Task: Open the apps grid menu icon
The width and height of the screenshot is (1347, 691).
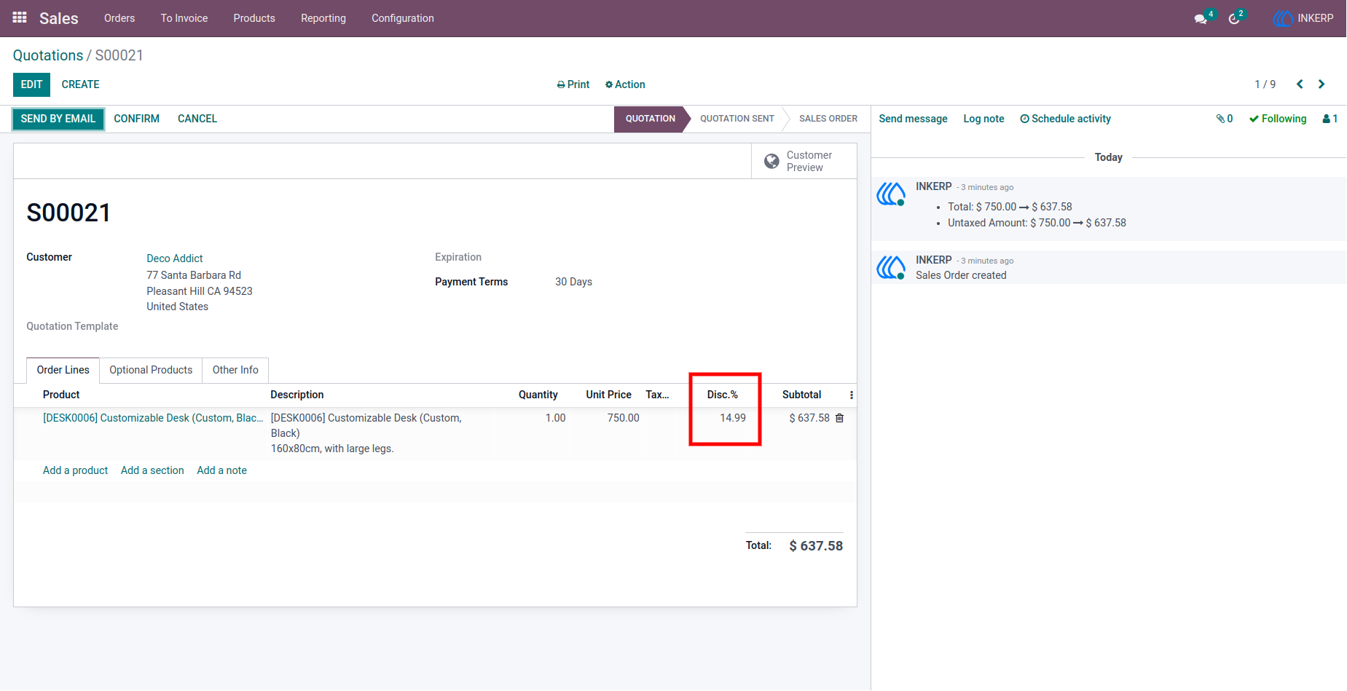Action: [x=20, y=17]
